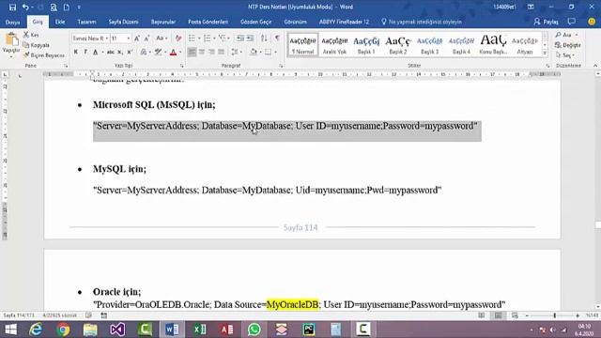Viewport: 601px width, 338px height.
Task: Toggle strikethrough (abc) formatting
Action: pyautogui.click(x=111, y=52)
